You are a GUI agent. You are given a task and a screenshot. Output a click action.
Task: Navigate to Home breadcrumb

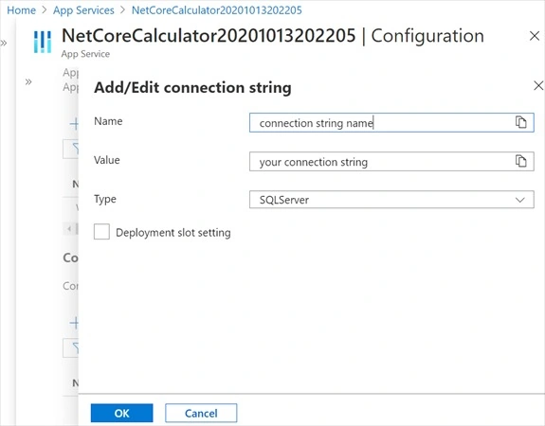[x=21, y=10]
